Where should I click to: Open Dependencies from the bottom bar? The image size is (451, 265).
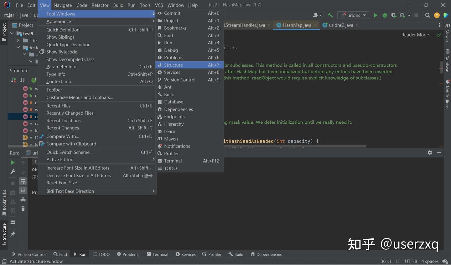[x=266, y=254]
